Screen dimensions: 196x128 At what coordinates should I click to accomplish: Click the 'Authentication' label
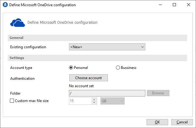click(x=22, y=79)
